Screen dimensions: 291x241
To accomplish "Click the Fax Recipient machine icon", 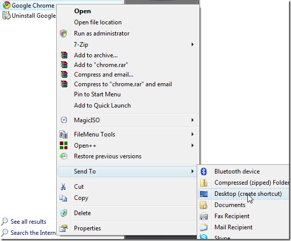I will pos(204,216).
